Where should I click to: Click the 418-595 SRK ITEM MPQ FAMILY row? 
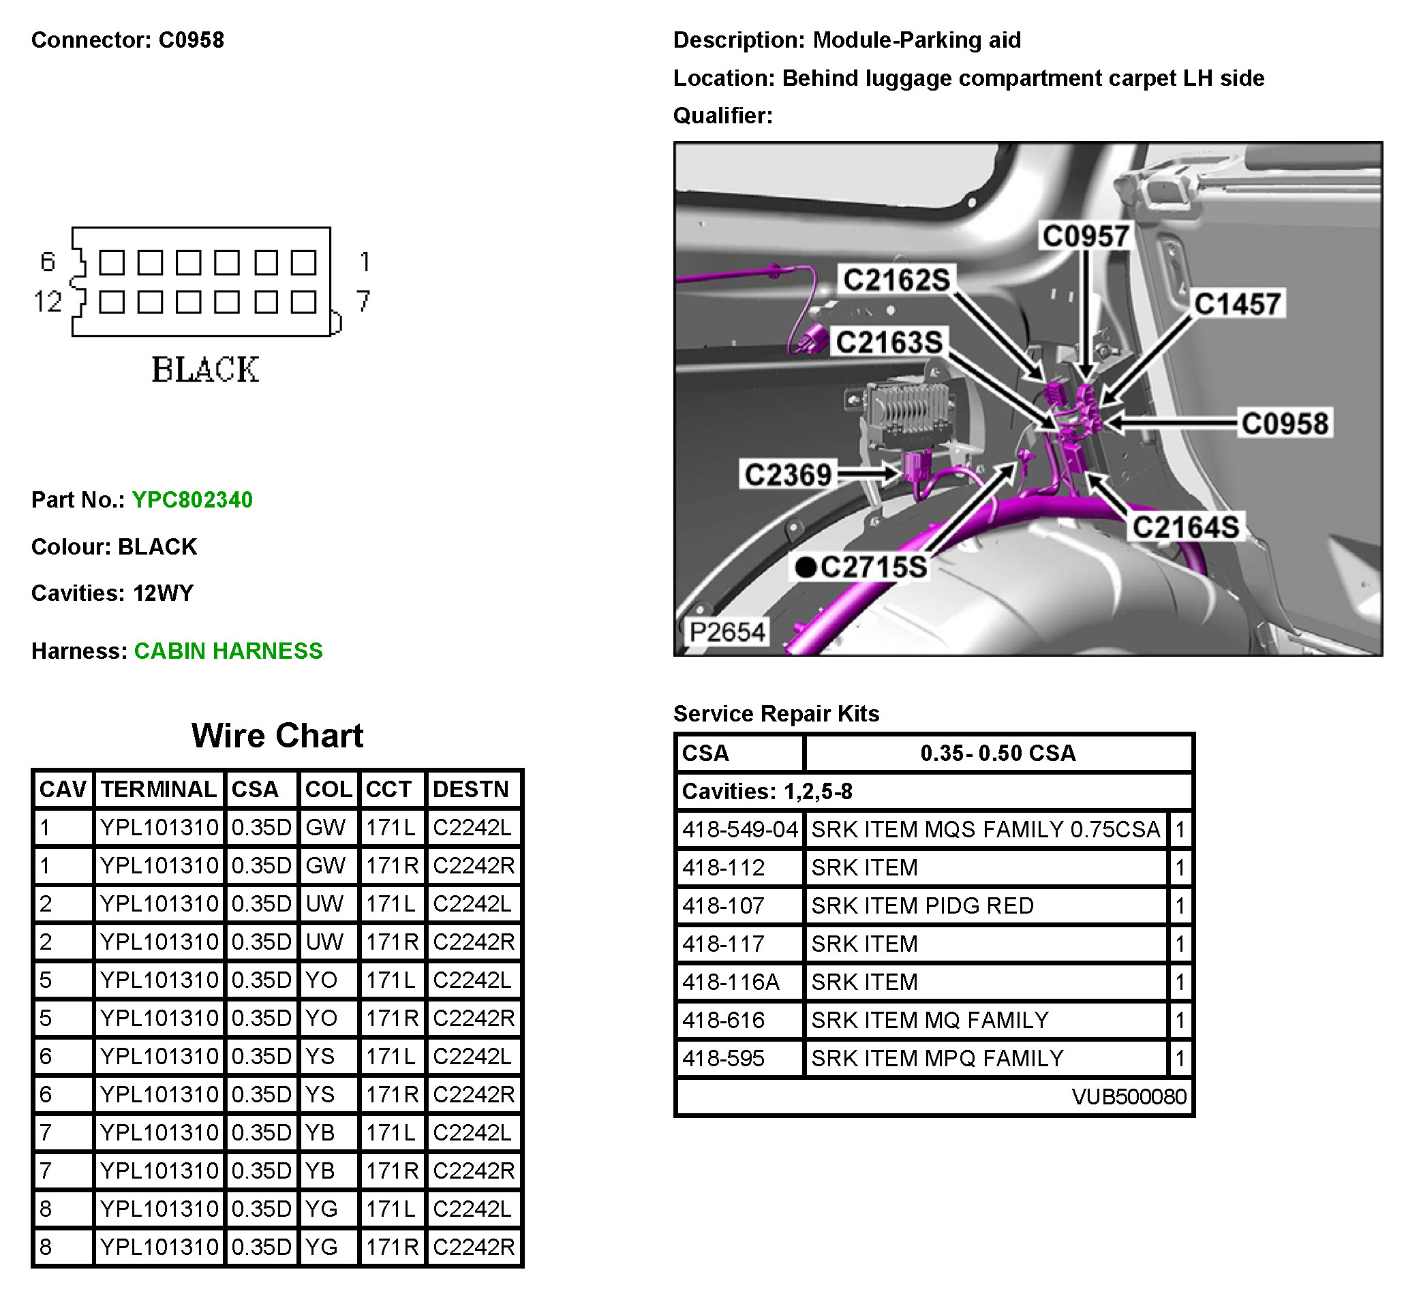(936, 1059)
